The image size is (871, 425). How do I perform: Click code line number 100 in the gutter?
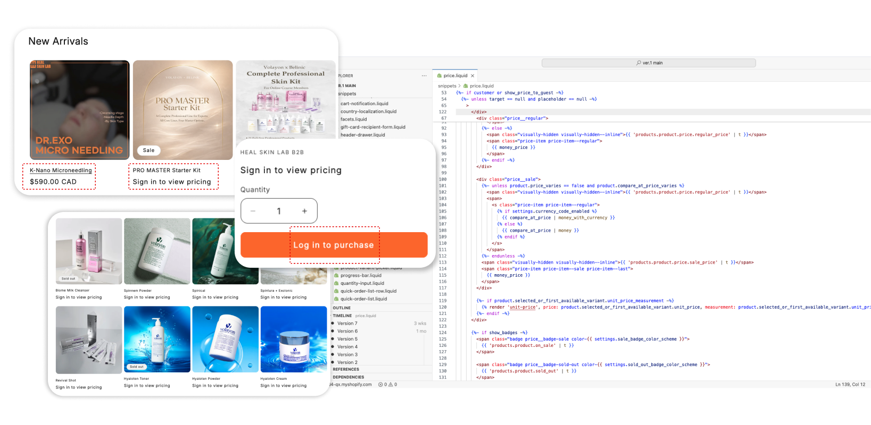tap(443, 180)
